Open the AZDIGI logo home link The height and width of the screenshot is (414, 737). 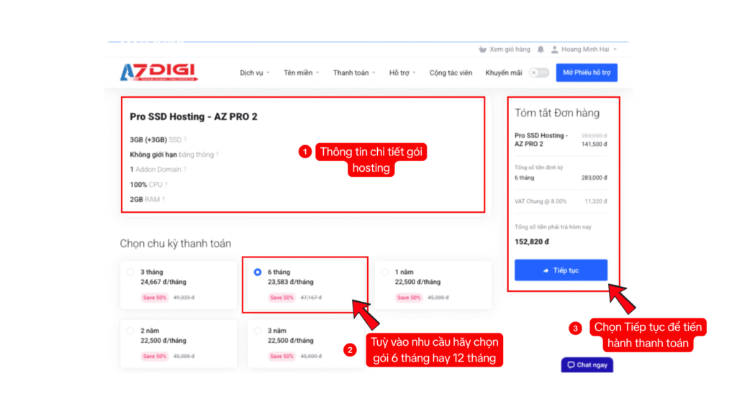pyautogui.click(x=159, y=73)
